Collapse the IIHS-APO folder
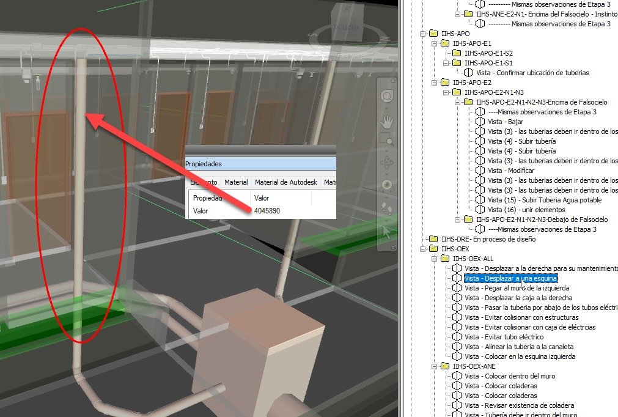This screenshot has width=618, height=417. tap(424, 34)
